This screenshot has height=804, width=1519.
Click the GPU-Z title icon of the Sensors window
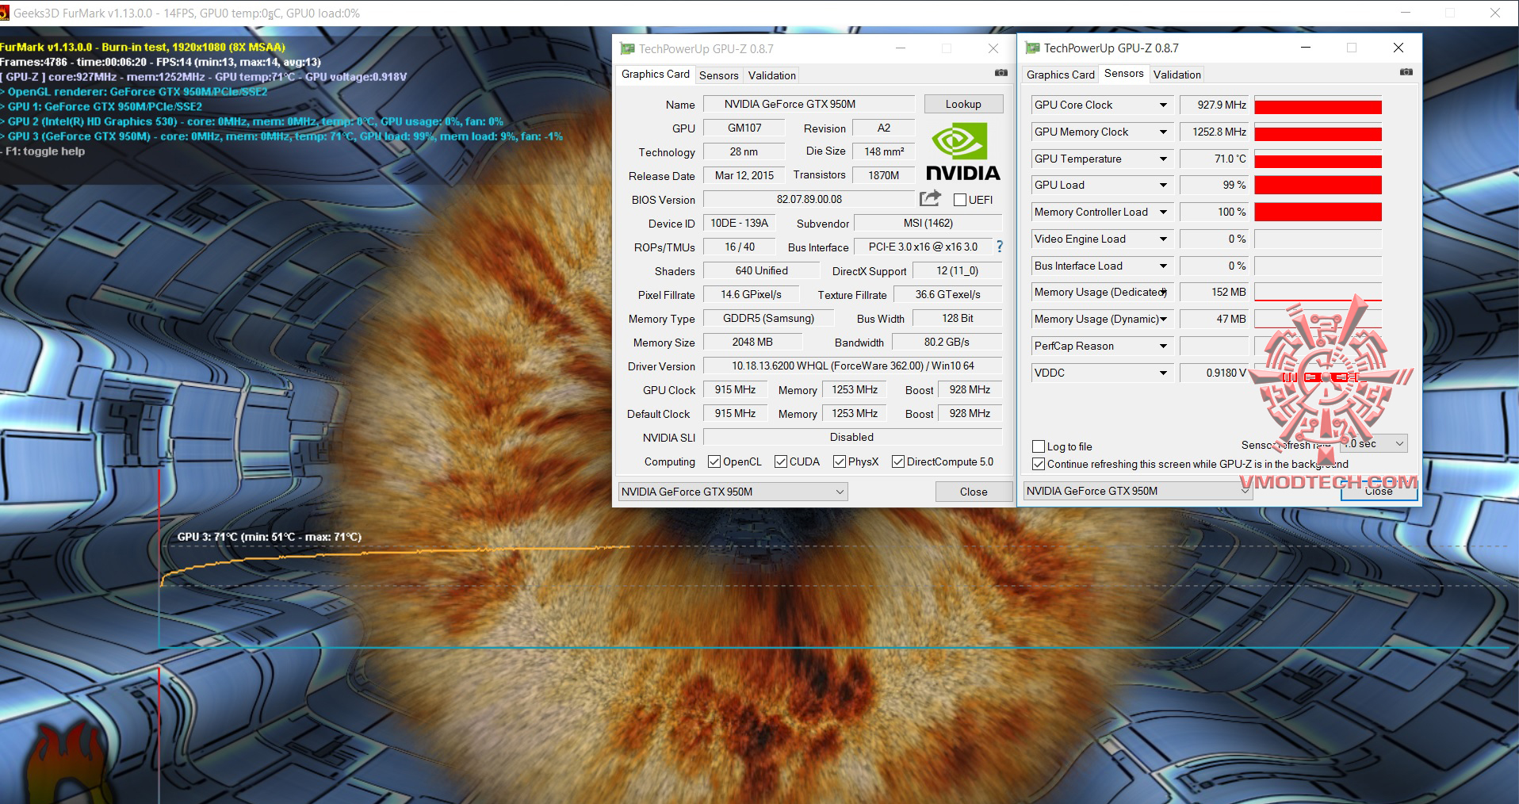point(1032,48)
